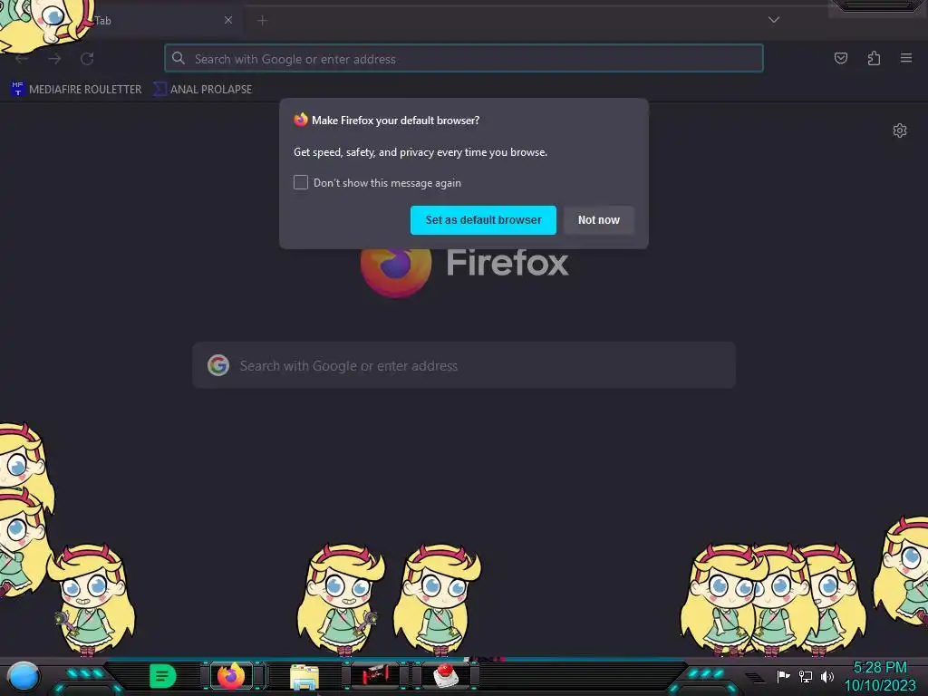
Task: Tick Don't show this message again
Action: click(x=301, y=182)
